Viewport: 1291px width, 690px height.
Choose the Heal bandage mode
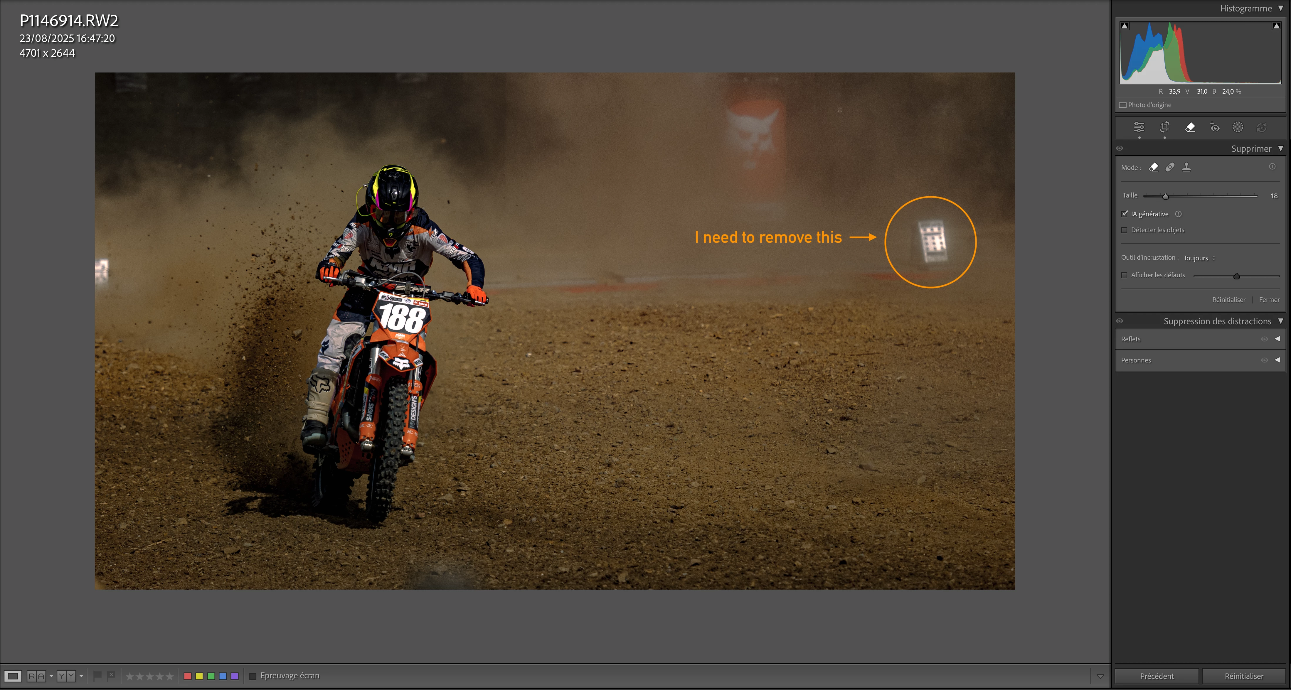tap(1170, 167)
